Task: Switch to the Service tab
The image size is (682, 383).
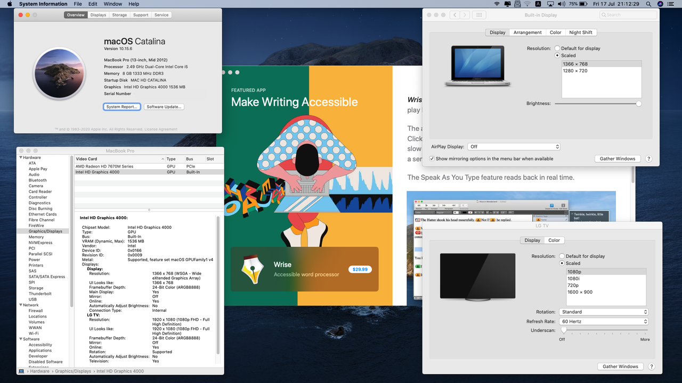Action: (161, 15)
